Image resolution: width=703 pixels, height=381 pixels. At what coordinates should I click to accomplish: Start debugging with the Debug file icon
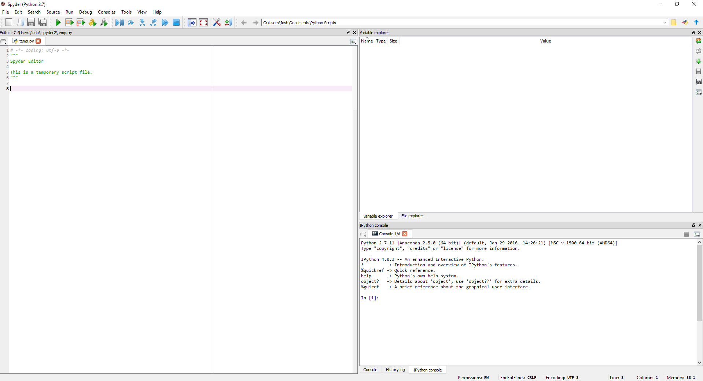[119, 22]
